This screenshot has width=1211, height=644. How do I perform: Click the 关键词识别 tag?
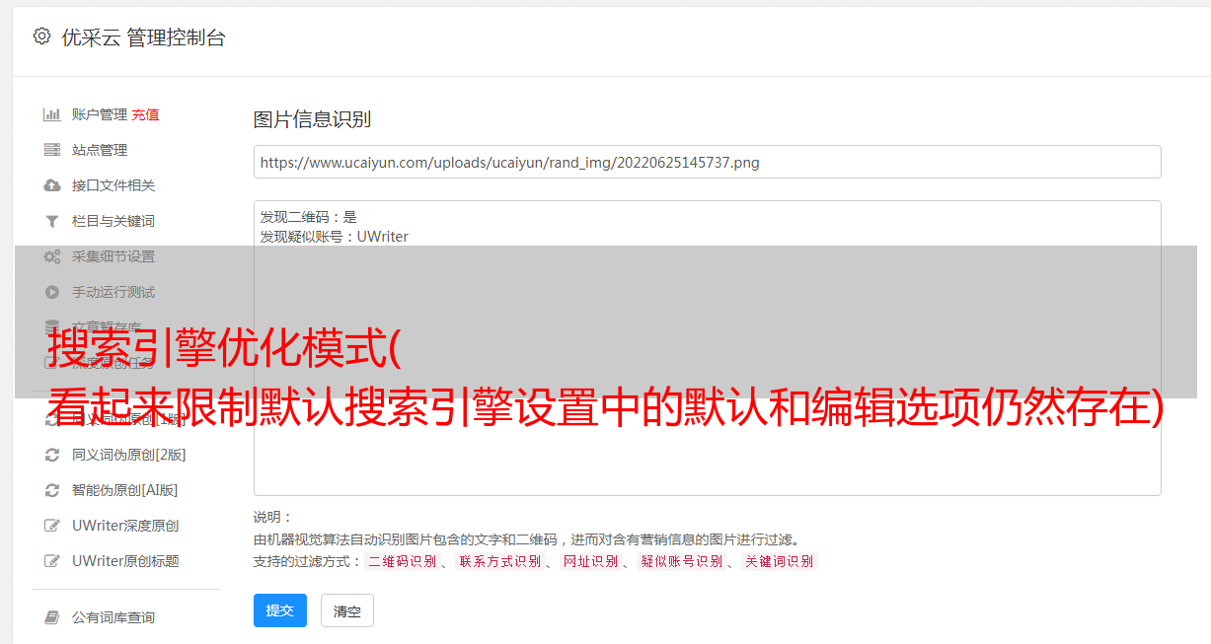point(780,561)
